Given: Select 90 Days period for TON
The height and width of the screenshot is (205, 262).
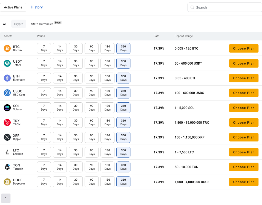Looking at the screenshot, I should (x=92, y=167).
